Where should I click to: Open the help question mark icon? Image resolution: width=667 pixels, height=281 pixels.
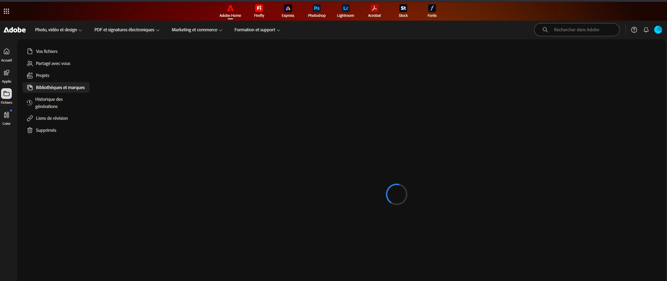point(634,30)
